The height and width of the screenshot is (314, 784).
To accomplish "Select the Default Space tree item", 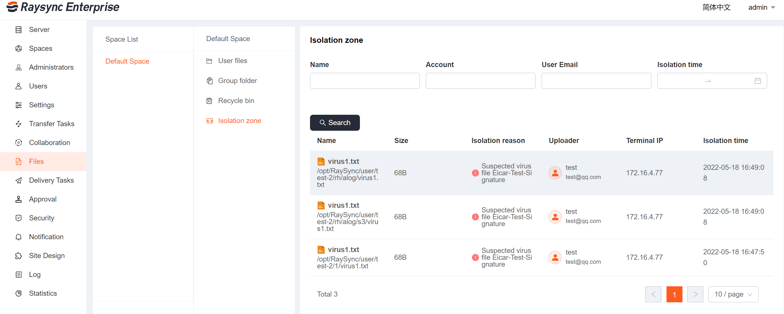I will pyautogui.click(x=127, y=61).
